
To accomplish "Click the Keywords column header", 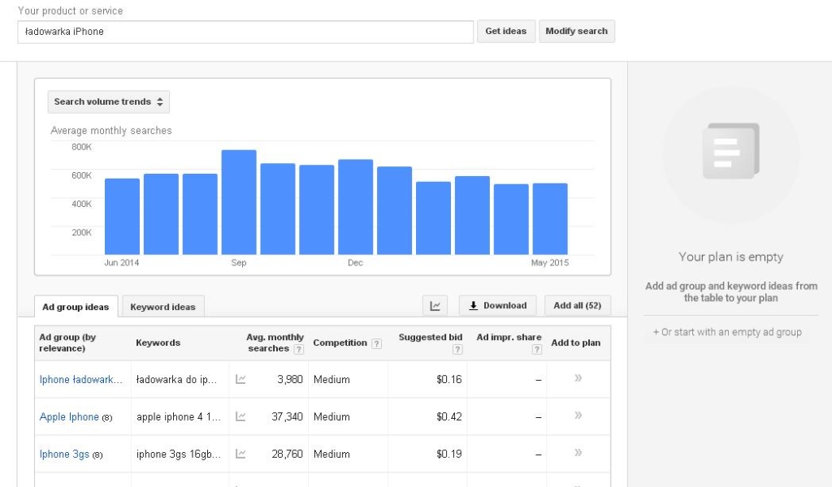I will click(x=158, y=343).
